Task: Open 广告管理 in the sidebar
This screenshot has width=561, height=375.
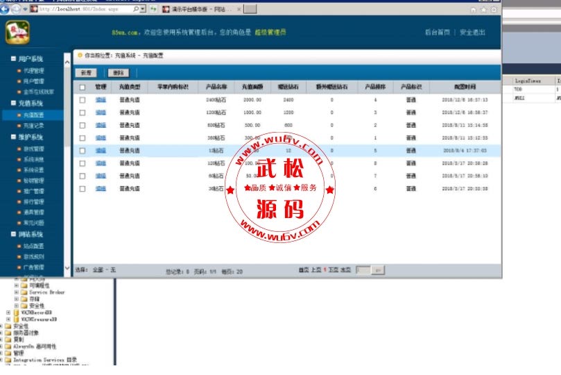Action: pos(33,267)
